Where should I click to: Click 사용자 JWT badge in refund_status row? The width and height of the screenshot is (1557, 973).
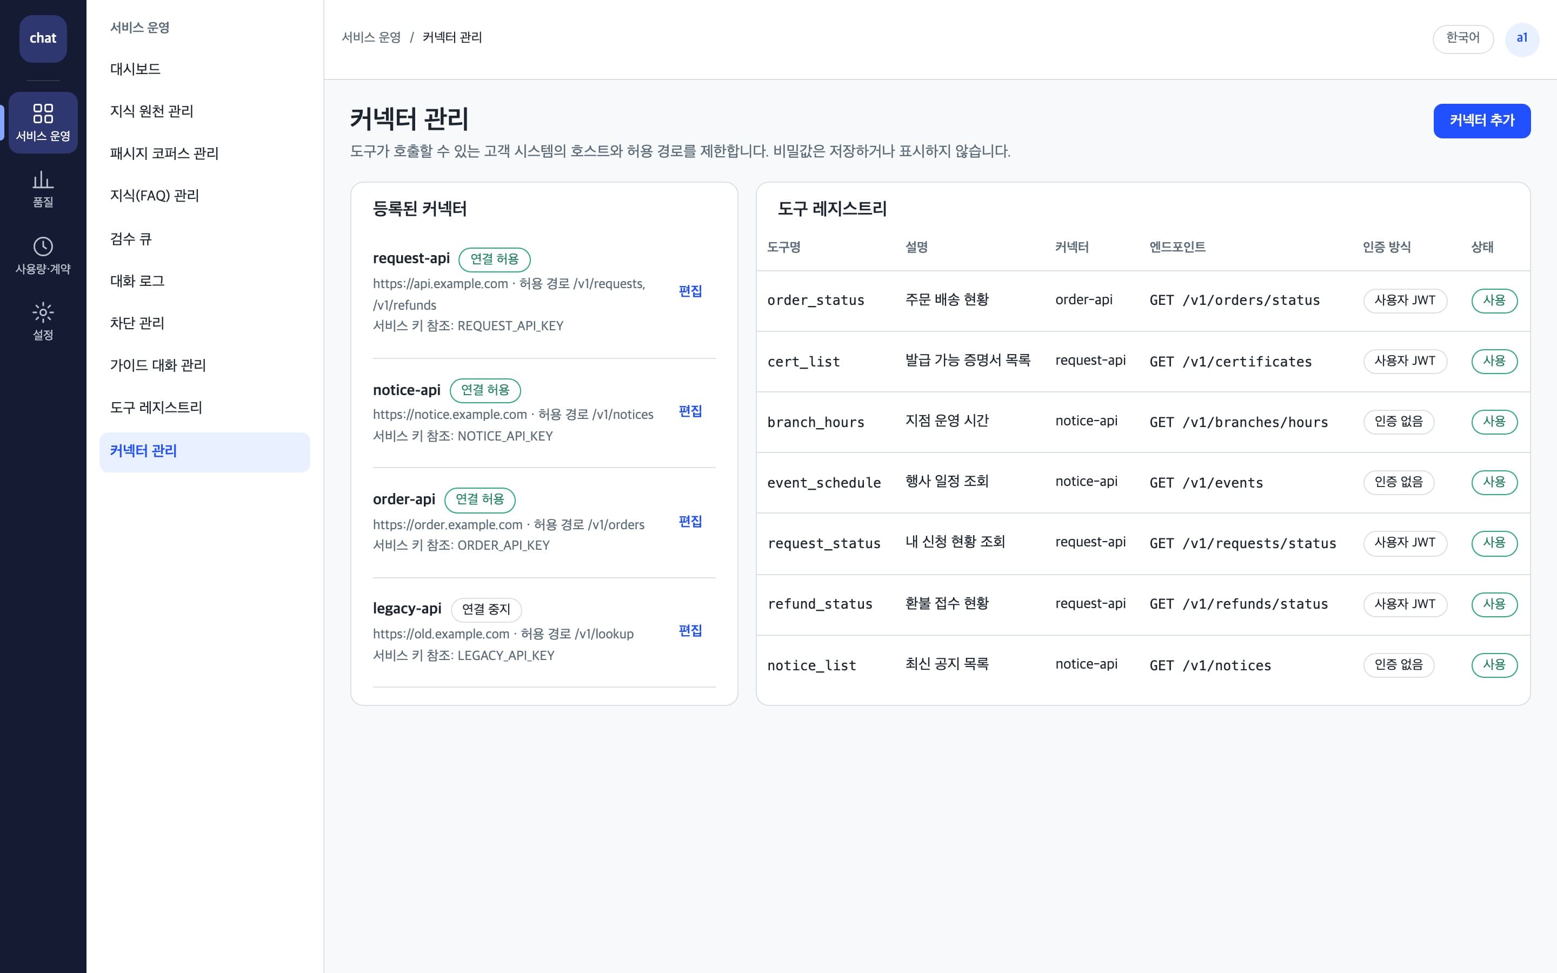pyautogui.click(x=1405, y=604)
